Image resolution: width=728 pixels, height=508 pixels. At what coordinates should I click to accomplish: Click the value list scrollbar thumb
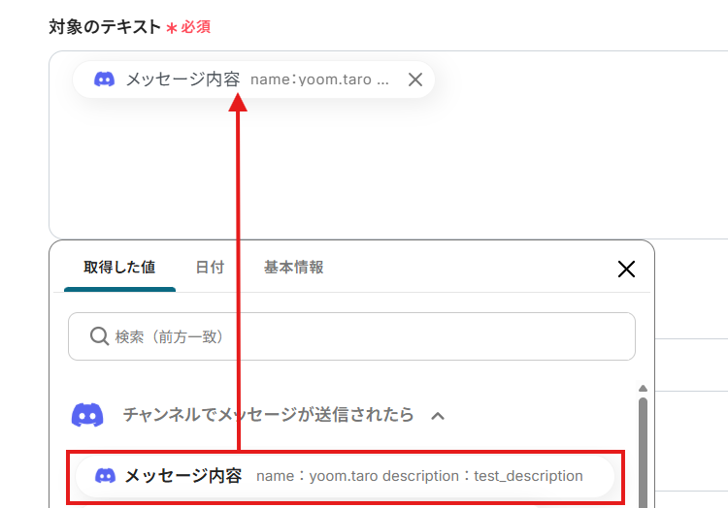coord(643,452)
